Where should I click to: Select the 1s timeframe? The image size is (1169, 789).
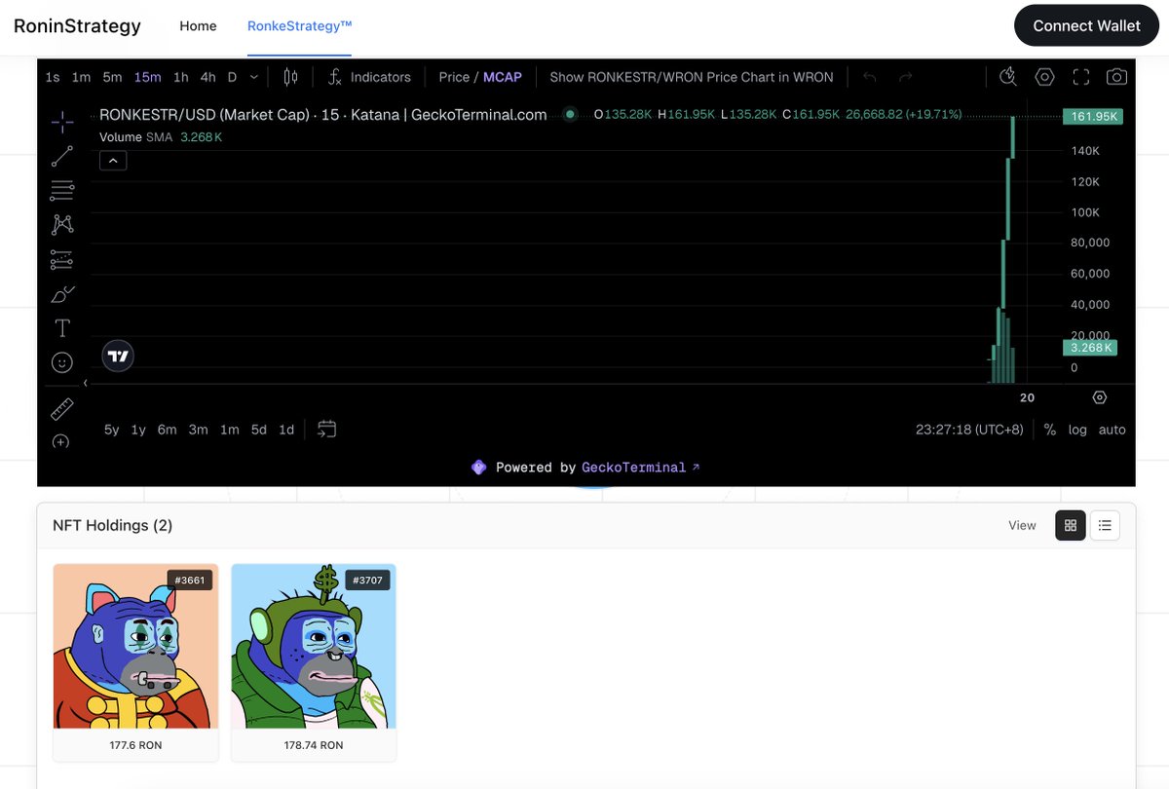(x=53, y=77)
